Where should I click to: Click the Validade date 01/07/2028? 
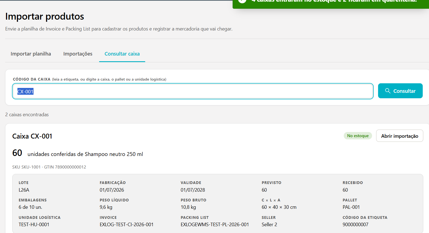[193, 190]
